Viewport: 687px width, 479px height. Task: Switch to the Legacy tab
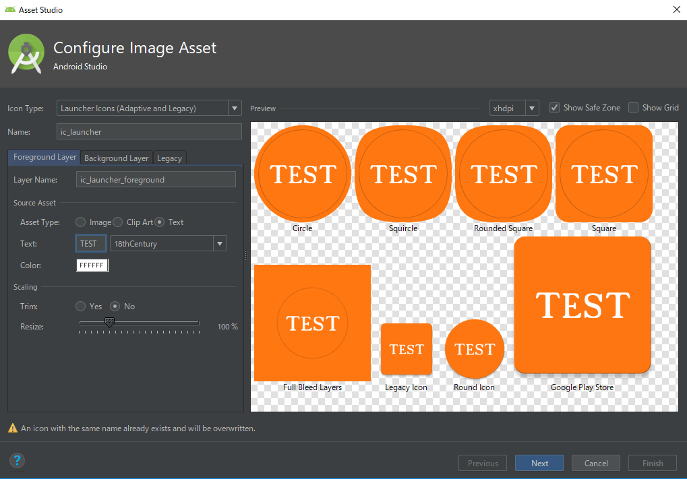(170, 158)
